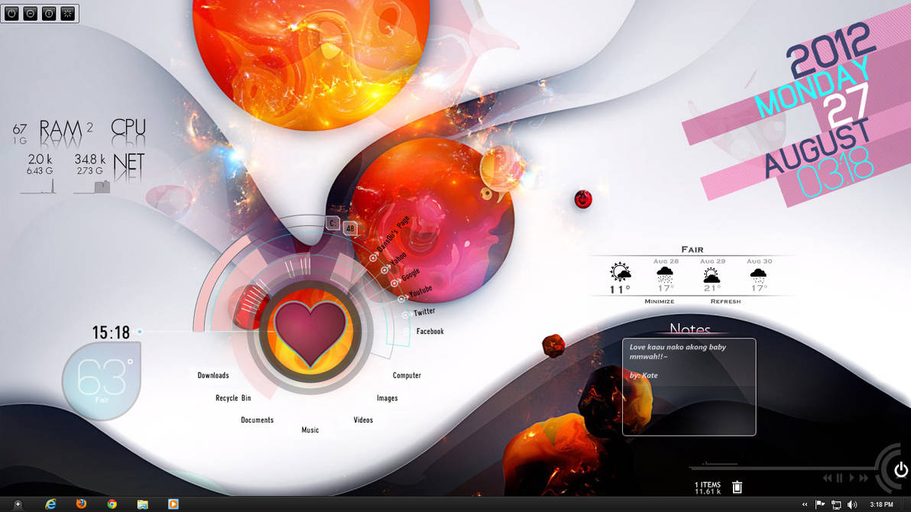Launch Google Chrome from the taskbar
This screenshot has width=911, height=512.
[x=112, y=504]
